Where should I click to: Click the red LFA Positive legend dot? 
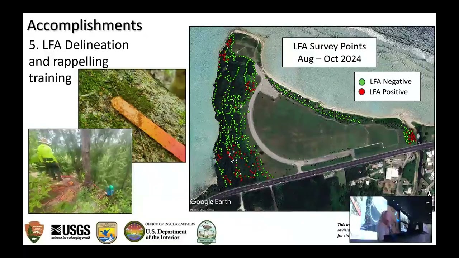[x=362, y=92]
